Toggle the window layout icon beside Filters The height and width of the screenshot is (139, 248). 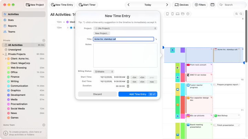[213, 5]
